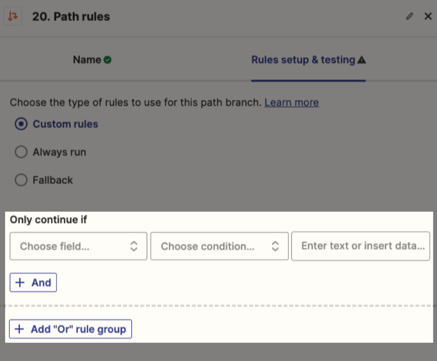This screenshot has width=437, height=361.
Task: Click the pencil rename icon
Action: coord(409,16)
